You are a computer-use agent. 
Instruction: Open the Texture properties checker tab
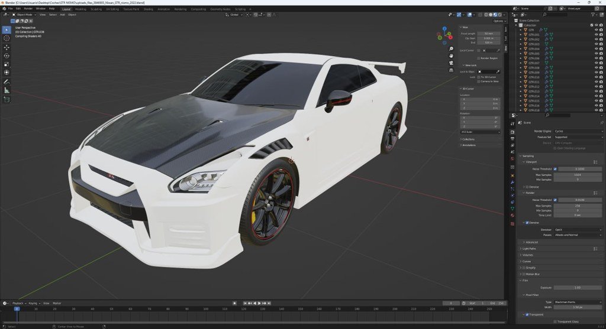tap(512, 224)
